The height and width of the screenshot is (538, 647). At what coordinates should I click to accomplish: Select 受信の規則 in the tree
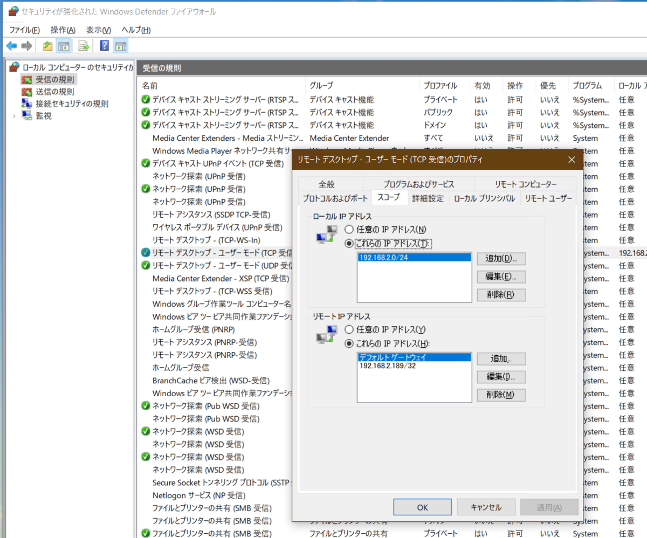pos(55,80)
